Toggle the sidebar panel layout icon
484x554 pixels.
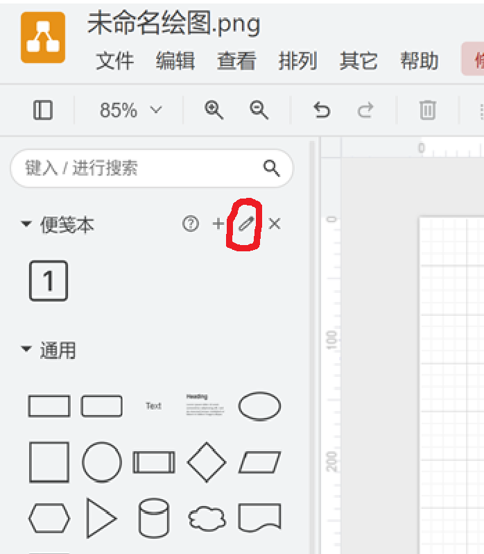[43, 110]
